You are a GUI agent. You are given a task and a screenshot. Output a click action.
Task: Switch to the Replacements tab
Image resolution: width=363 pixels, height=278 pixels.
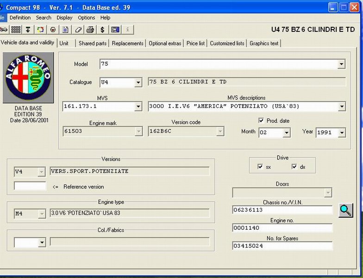coord(128,44)
